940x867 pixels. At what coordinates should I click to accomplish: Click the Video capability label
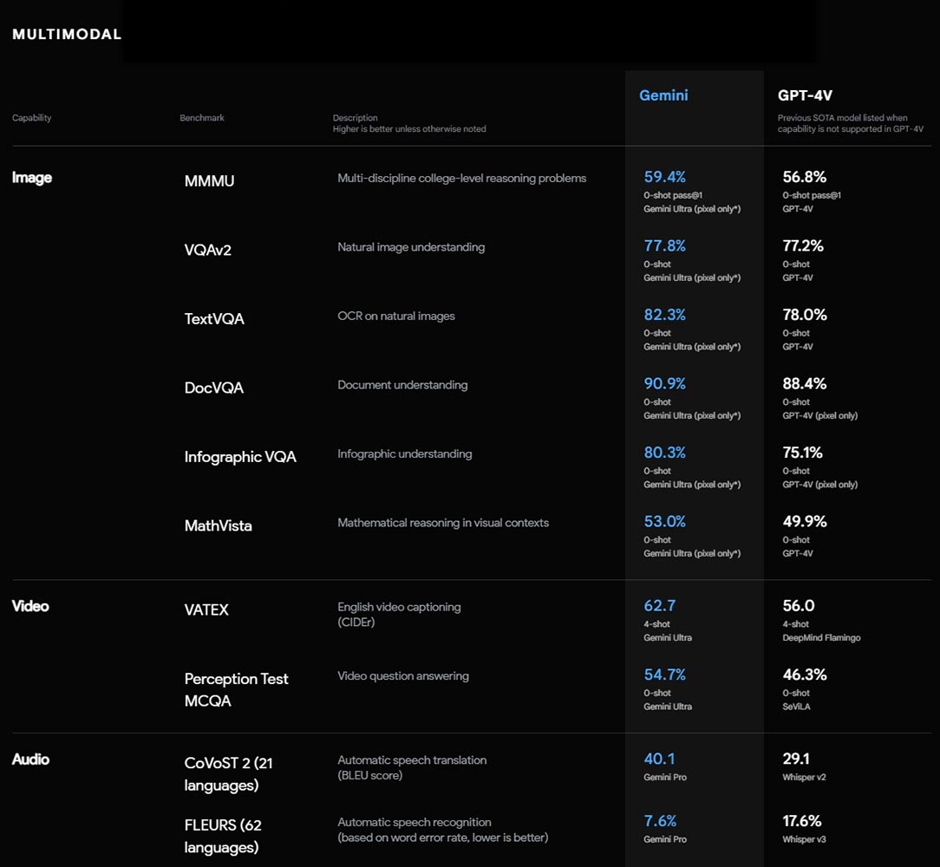click(x=30, y=606)
